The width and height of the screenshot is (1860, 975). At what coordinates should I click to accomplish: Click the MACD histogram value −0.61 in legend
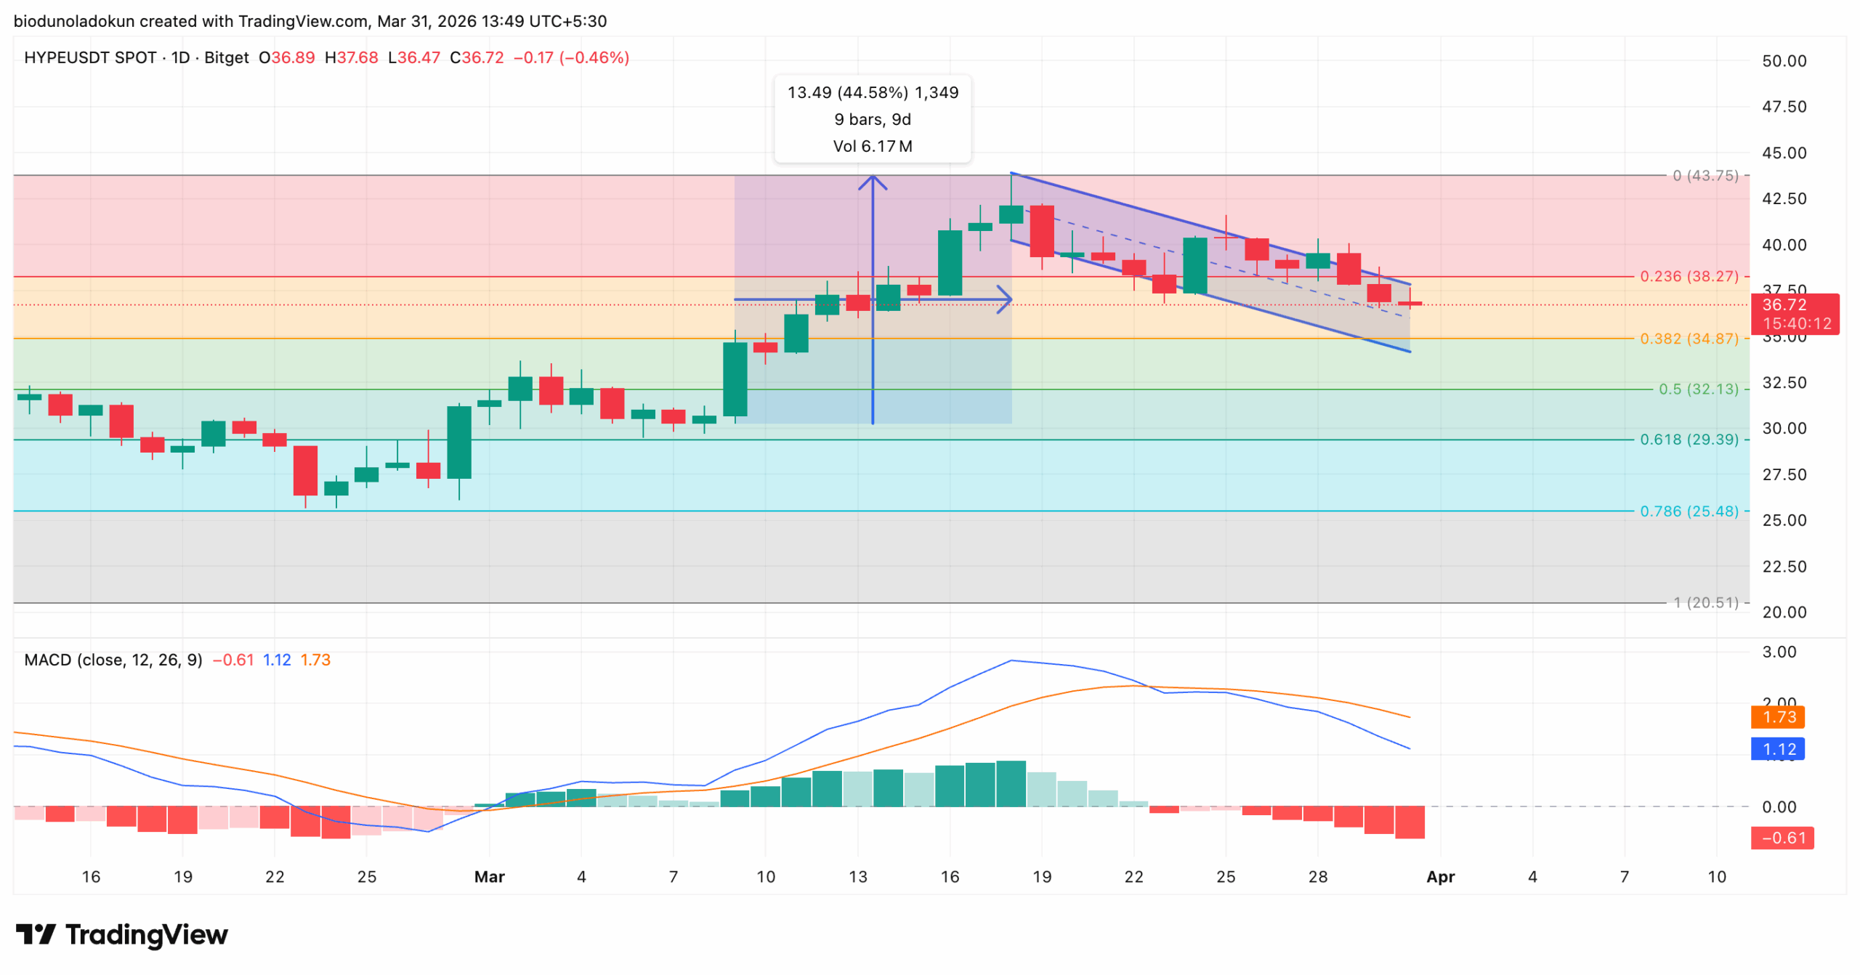232,660
